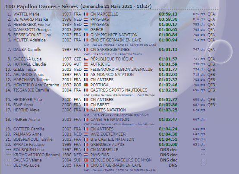This screenshot has width=239, height=174.
Task: Select swimmer name DE WAARD Maaike
Action: 31,19
